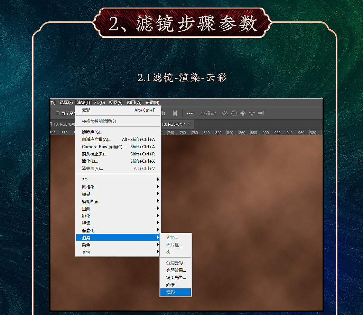The height and width of the screenshot is (315, 363).
Task: Open 滤镜库(G)... from the filter menu
Action: pos(118,132)
